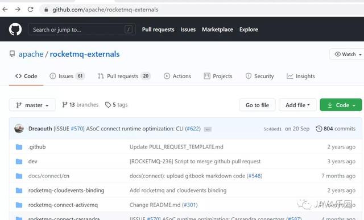Viewport: 364px width, 220px height.
Task: Open the dev folder
Action: (x=33, y=161)
